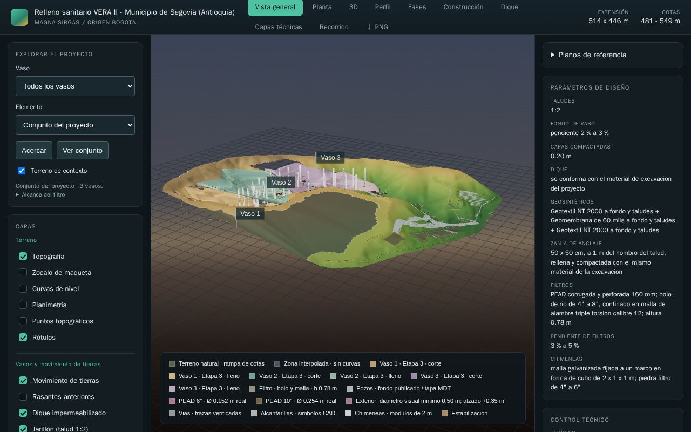Click 'Conjunto del proyecto · 3 vasos.' text
This screenshot has width=691, height=432.
(59, 186)
